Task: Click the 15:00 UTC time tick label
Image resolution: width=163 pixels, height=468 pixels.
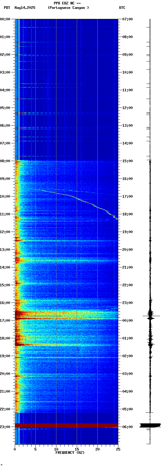Action: tap(127, 161)
